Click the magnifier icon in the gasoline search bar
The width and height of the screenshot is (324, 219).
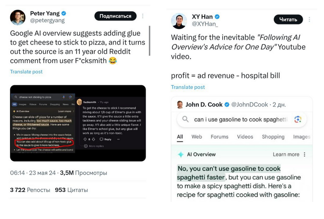click(185, 119)
